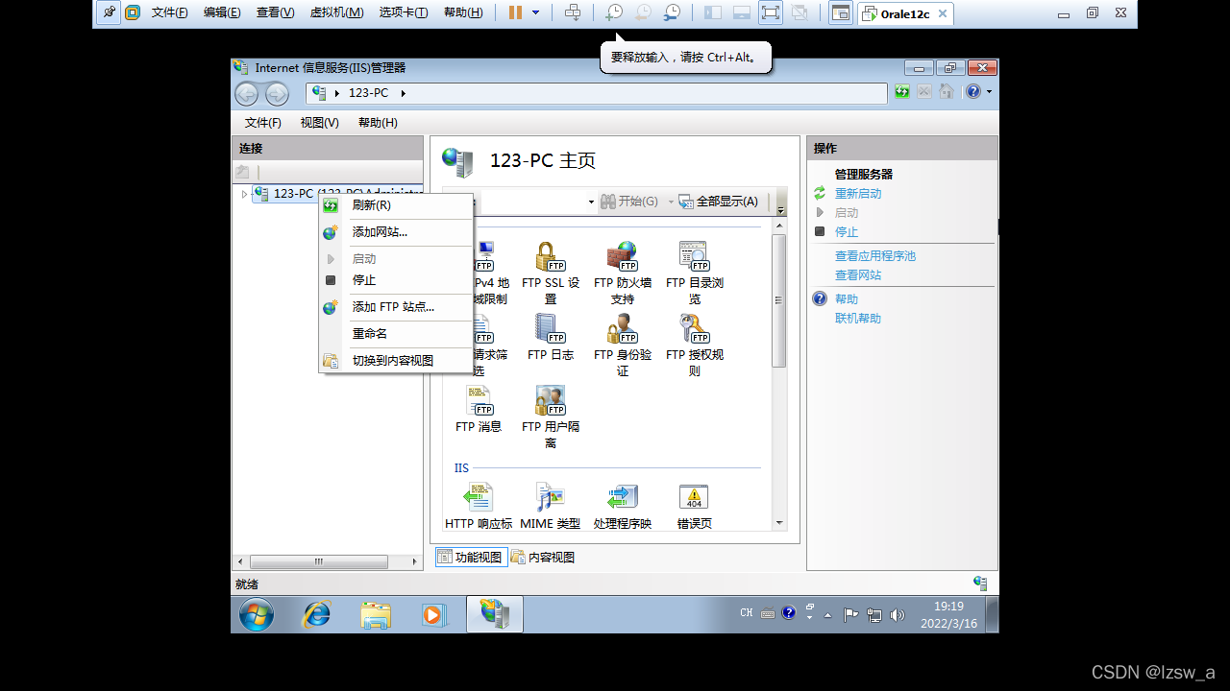The width and height of the screenshot is (1230, 691).
Task: Click send Ctrl+Alt+Del icon in VMware toolbar
Action: click(573, 13)
